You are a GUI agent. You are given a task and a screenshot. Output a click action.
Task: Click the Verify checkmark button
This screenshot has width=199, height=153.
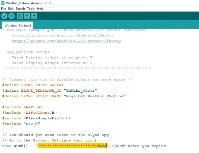(4, 16)
